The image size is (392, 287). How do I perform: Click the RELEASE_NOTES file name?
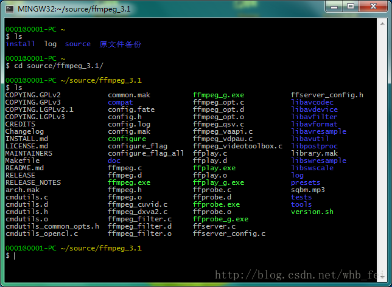pos(33,182)
